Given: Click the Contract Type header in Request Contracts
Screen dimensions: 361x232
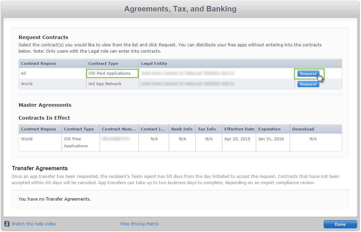Looking at the screenshot, I should tap(103, 63).
